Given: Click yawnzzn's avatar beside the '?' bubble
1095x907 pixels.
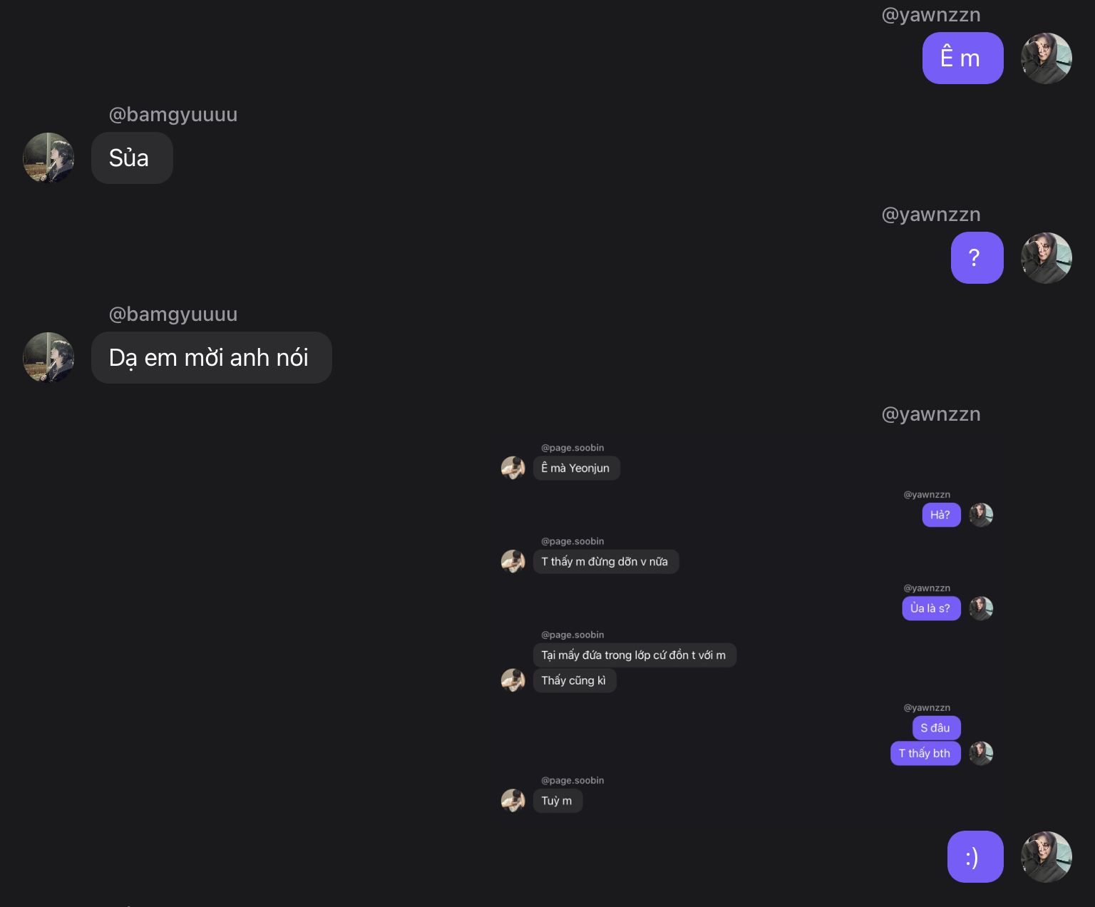Looking at the screenshot, I should (x=1047, y=258).
